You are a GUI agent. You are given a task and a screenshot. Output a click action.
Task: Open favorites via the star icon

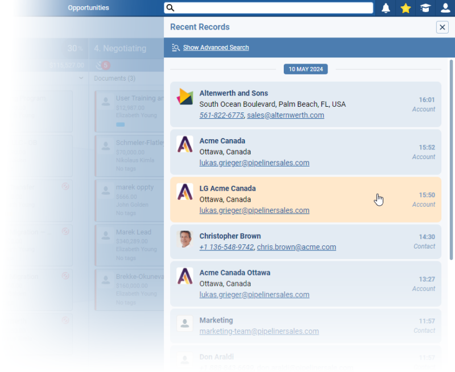point(406,8)
